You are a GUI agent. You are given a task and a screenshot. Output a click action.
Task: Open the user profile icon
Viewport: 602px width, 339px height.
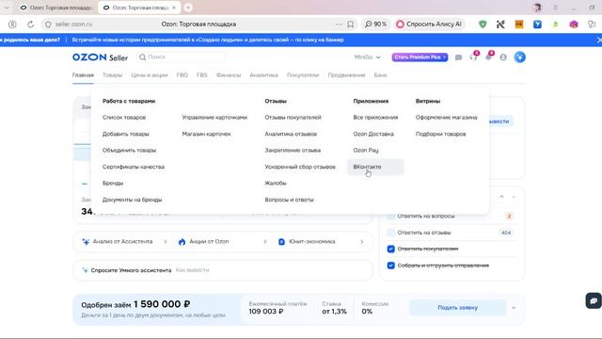pos(503,57)
